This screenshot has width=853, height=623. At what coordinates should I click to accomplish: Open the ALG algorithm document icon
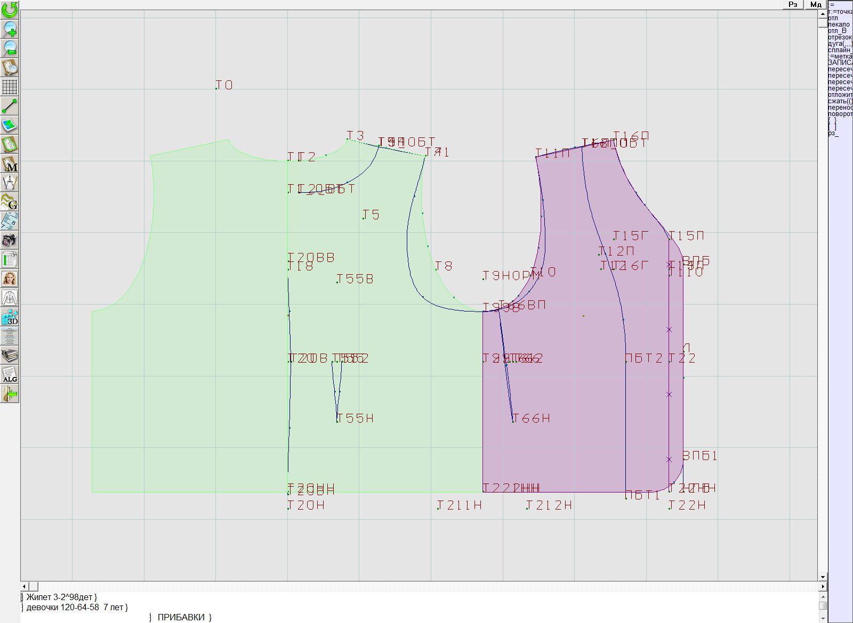click(x=10, y=374)
